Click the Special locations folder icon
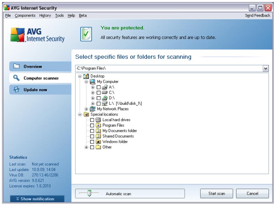The image size is (274, 204). [x=86, y=114]
